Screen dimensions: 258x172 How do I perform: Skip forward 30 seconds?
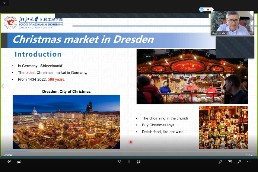[x=138, y=162]
